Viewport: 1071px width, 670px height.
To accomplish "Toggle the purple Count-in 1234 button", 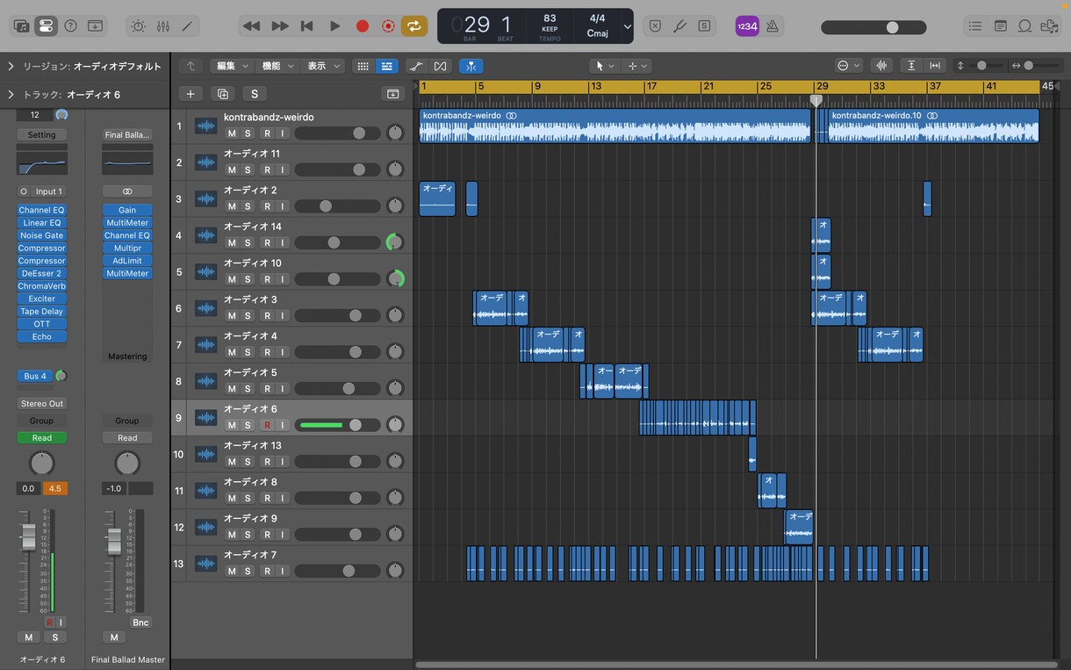I will coord(747,26).
